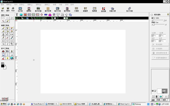Image resolution: width=170 pixels, height=106 pixels.
Task: Open the first menu bar item
Action: point(2,5)
